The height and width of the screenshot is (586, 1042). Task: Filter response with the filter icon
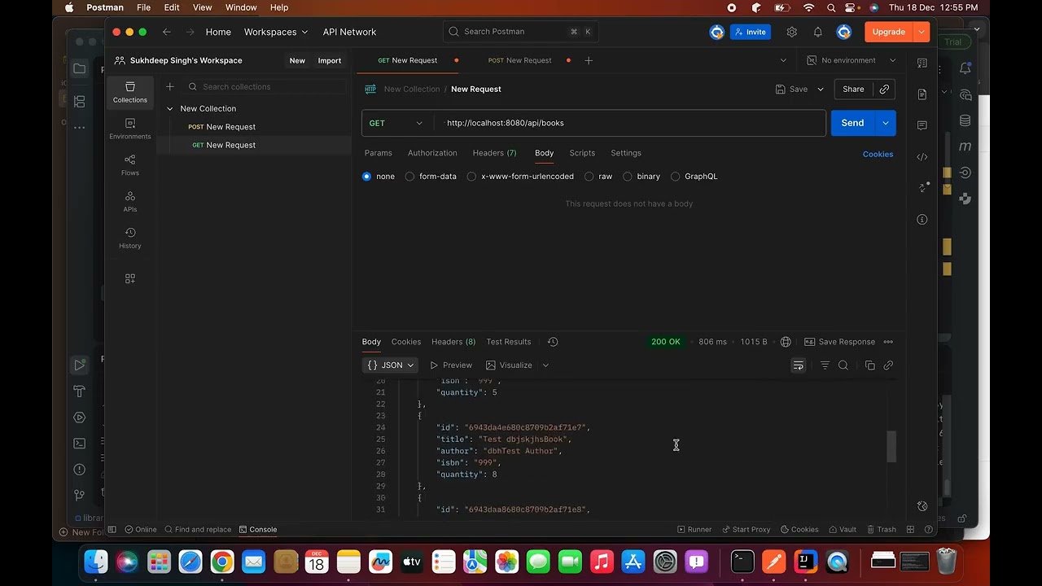click(x=825, y=365)
